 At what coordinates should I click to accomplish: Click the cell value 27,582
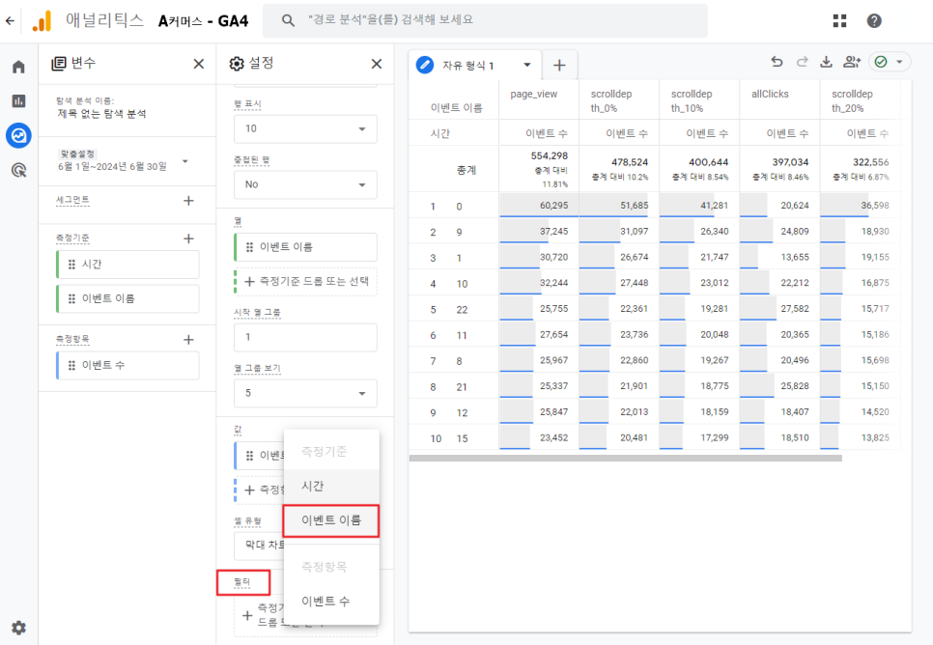point(794,309)
